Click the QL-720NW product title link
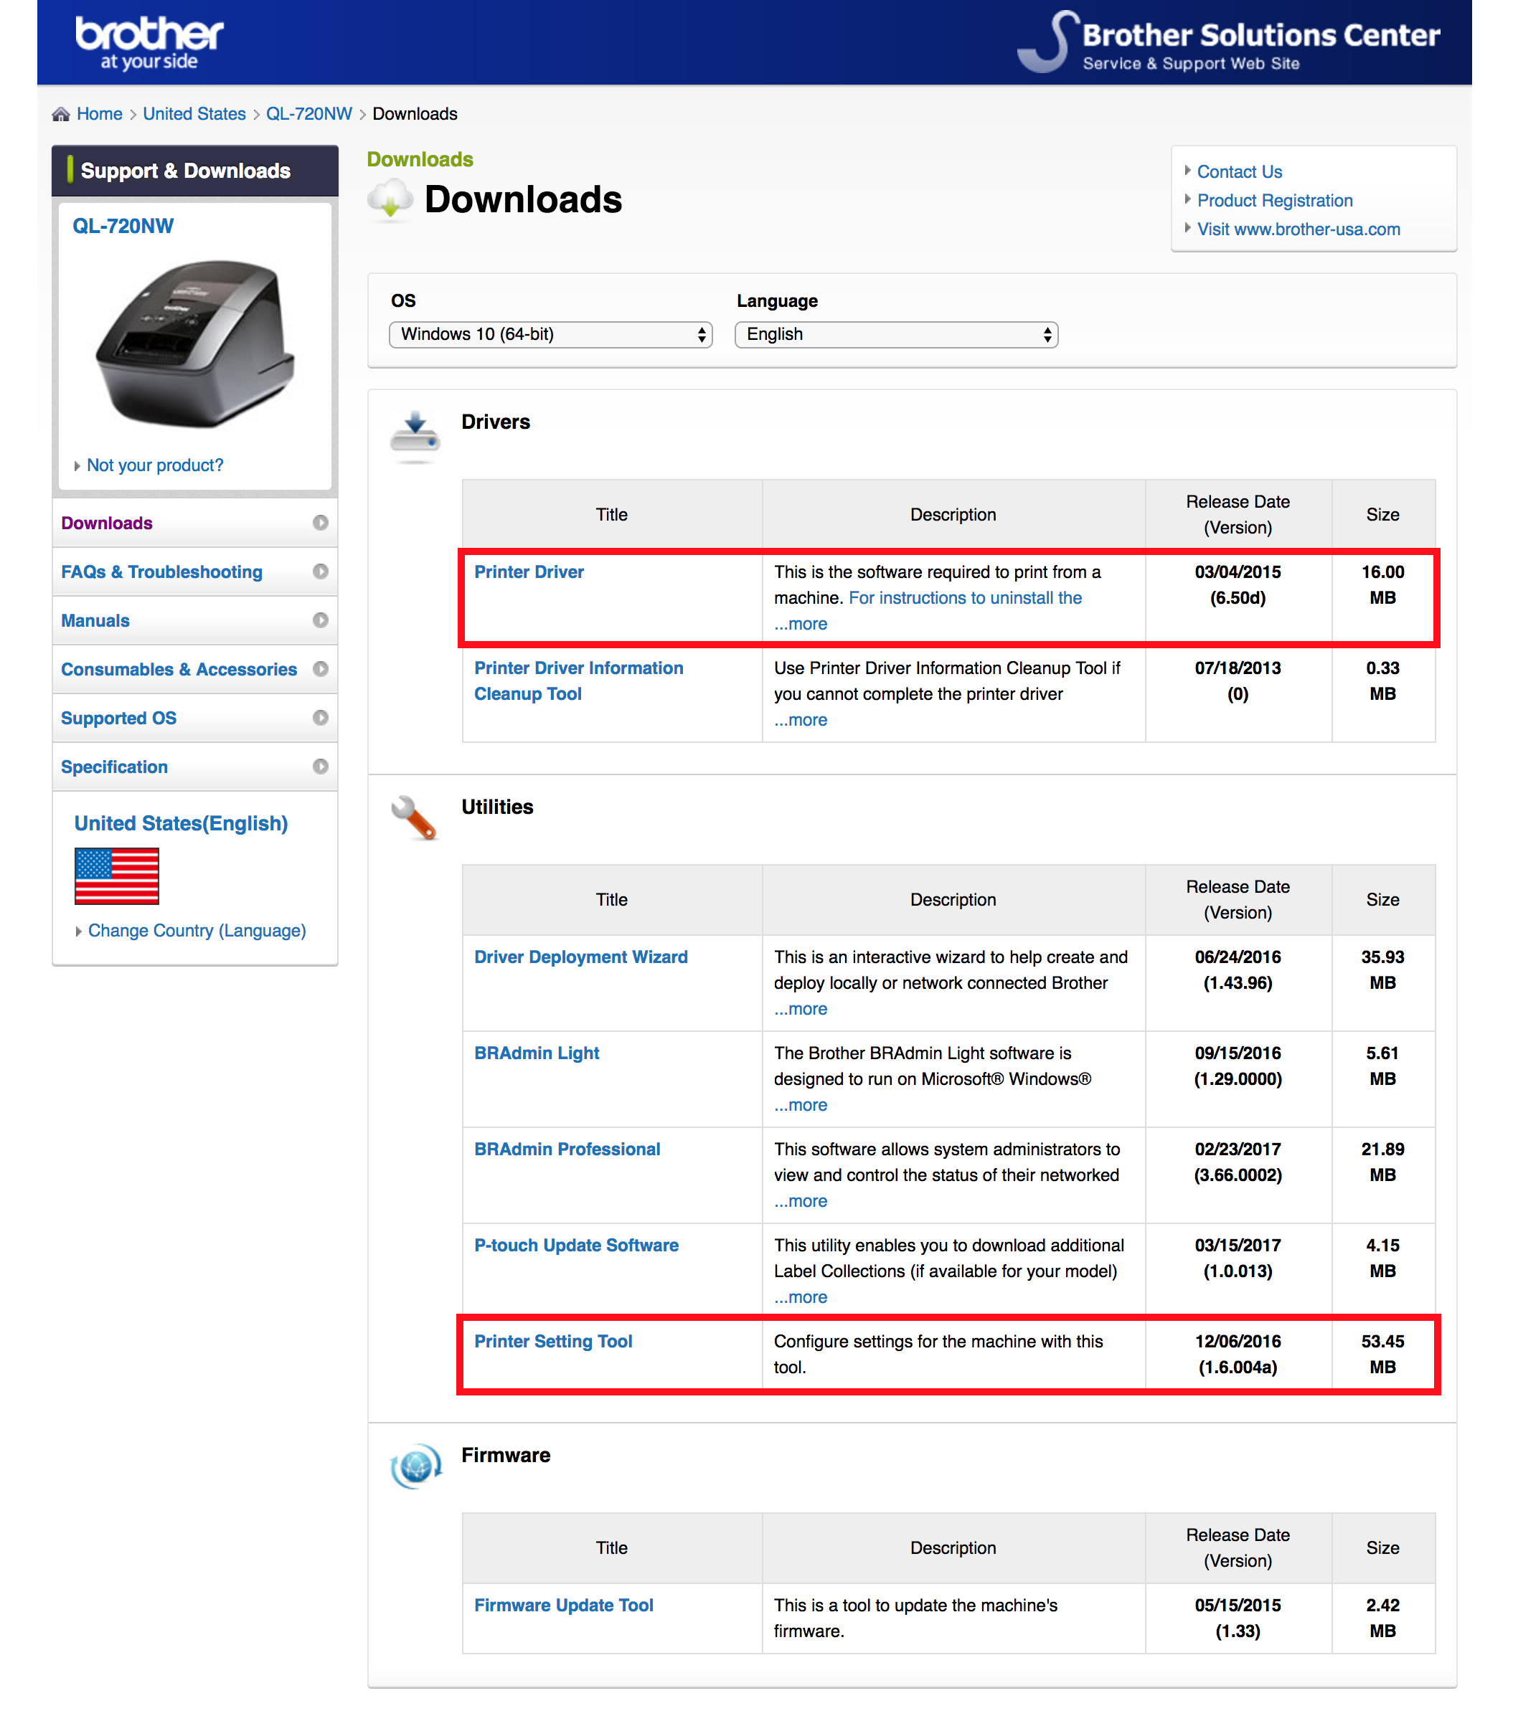 123,226
